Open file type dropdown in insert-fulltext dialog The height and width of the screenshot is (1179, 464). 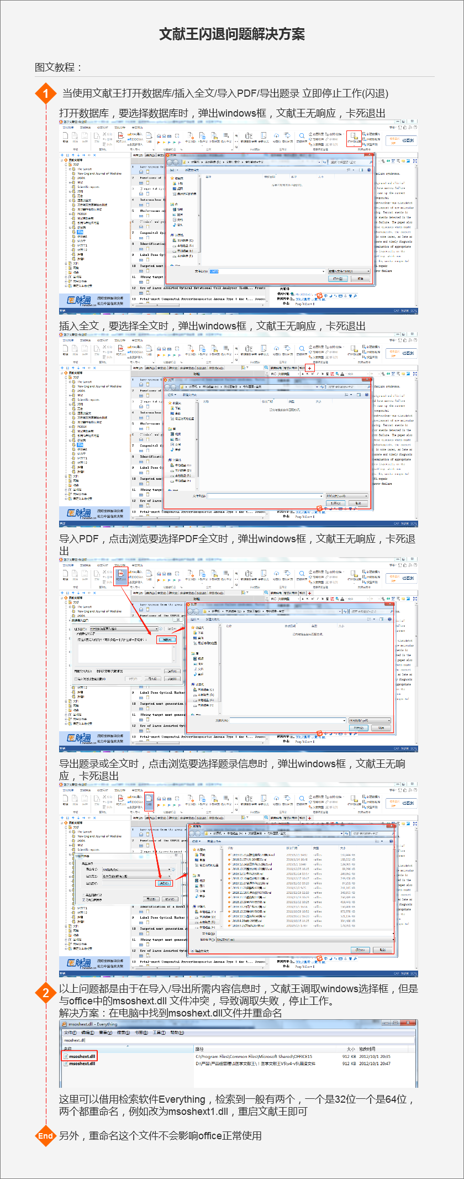(346, 496)
